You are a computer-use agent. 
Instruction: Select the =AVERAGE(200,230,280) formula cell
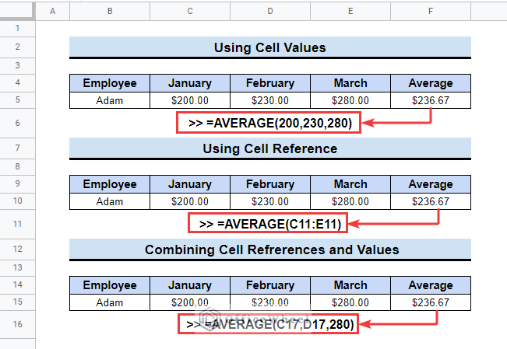coord(269,123)
